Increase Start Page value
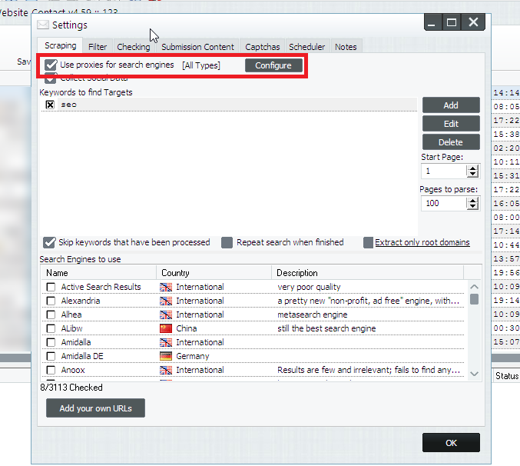The image size is (520, 466). (x=472, y=168)
